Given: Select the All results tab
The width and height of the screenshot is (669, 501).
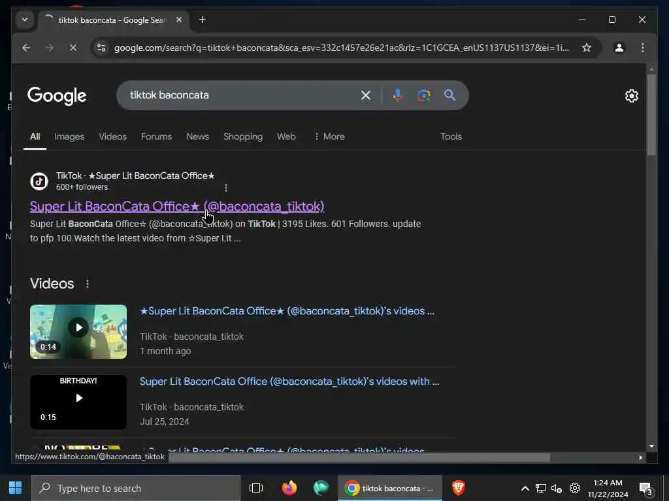Looking at the screenshot, I should click(x=35, y=136).
